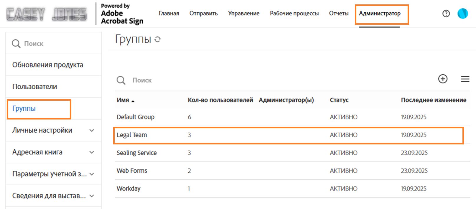The image size is (476, 209).
Task: Select the Legal Team group row
Action: pyautogui.click(x=132, y=135)
